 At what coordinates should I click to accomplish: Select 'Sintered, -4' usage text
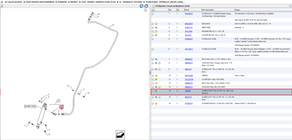(x=240, y=27)
